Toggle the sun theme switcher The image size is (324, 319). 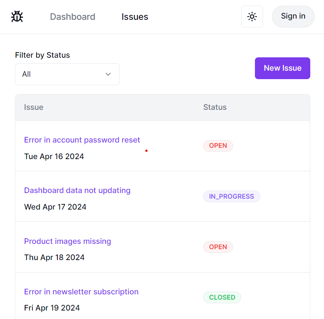click(x=252, y=17)
